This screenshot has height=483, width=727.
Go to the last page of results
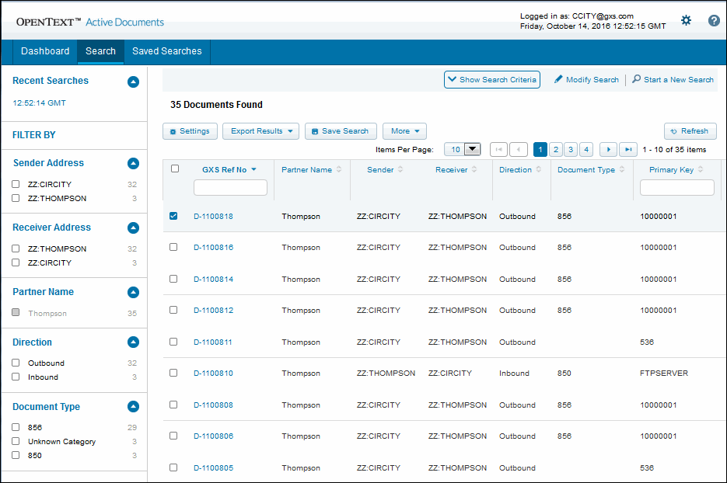(x=628, y=149)
